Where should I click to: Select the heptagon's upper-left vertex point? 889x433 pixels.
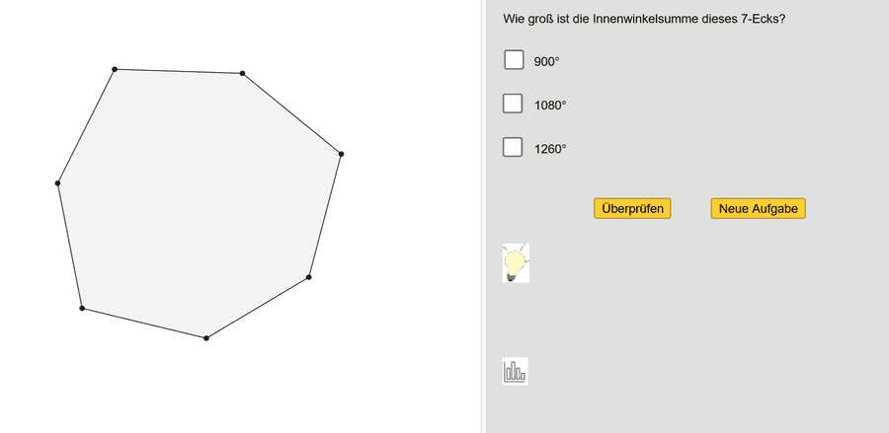click(115, 69)
